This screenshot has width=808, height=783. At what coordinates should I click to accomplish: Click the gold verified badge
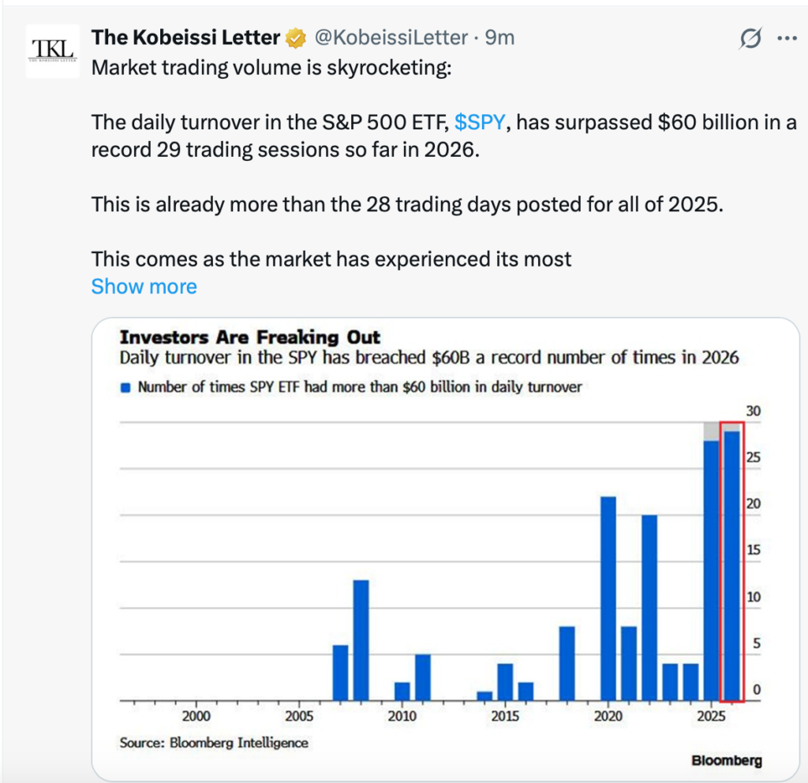(x=296, y=38)
